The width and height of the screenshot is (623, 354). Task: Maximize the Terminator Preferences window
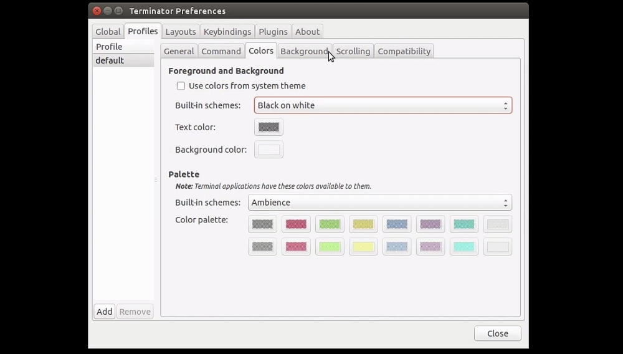118,11
